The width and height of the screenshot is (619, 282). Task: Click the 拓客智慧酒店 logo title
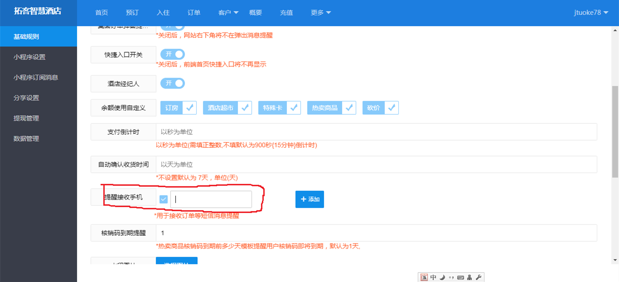pyautogui.click(x=38, y=11)
